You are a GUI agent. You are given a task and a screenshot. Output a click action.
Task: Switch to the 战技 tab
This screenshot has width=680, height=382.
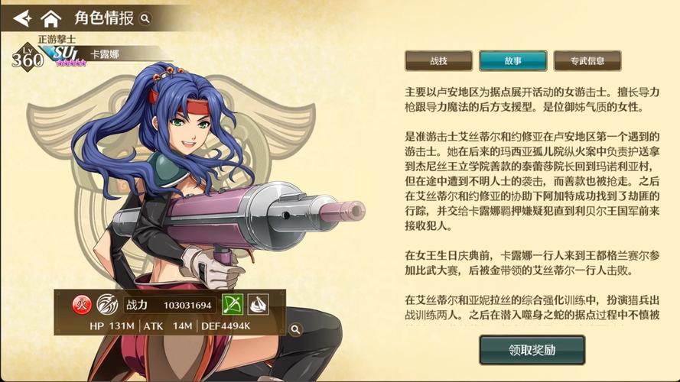438,60
